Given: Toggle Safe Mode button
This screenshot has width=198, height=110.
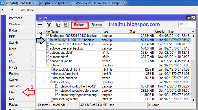Looking at the screenshot, I should (x=27, y=10).
